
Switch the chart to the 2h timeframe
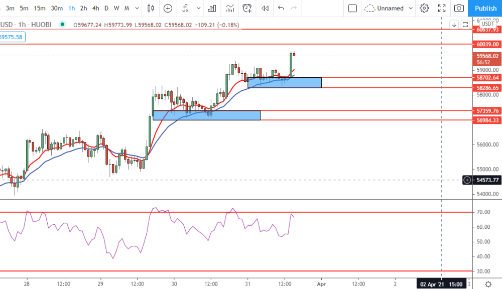coord(83,9)
